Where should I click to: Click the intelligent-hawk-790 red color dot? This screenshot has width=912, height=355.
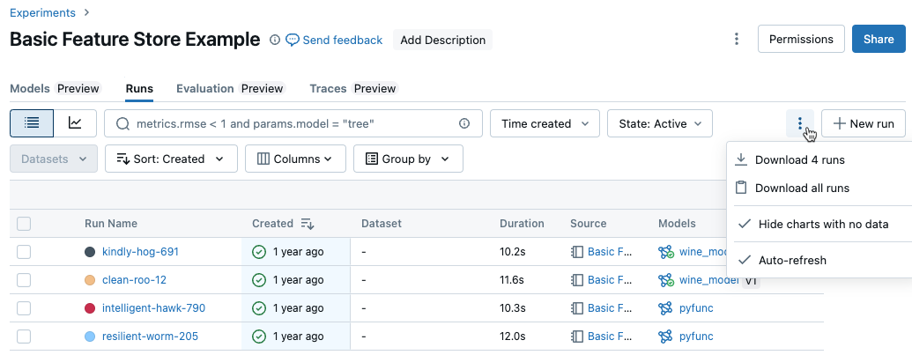90,308
